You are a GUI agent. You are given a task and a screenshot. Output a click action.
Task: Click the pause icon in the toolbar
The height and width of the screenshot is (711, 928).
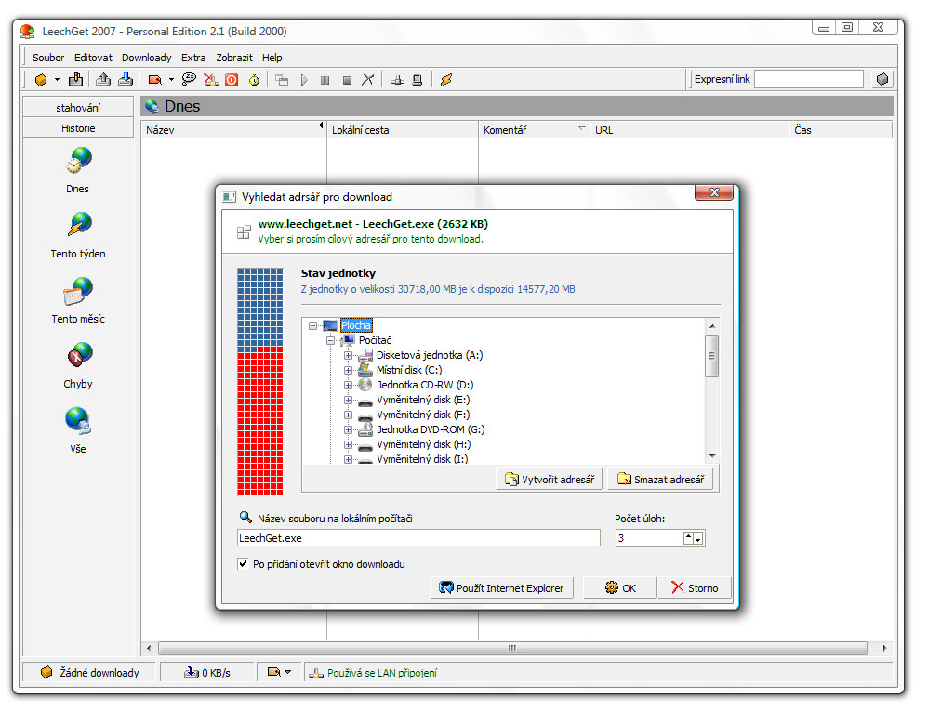(325, 80)
